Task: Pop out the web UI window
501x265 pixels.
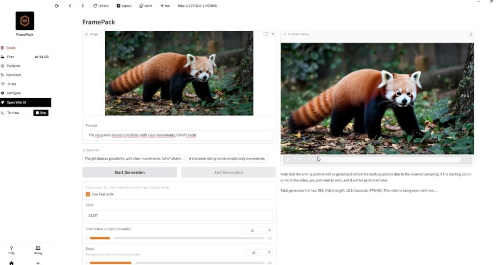Action: [x=124, y=6]
